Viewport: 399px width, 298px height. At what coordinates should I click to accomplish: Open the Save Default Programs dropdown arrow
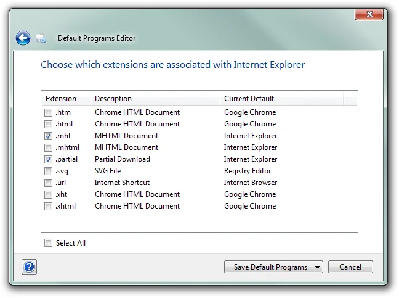point(318,267)
